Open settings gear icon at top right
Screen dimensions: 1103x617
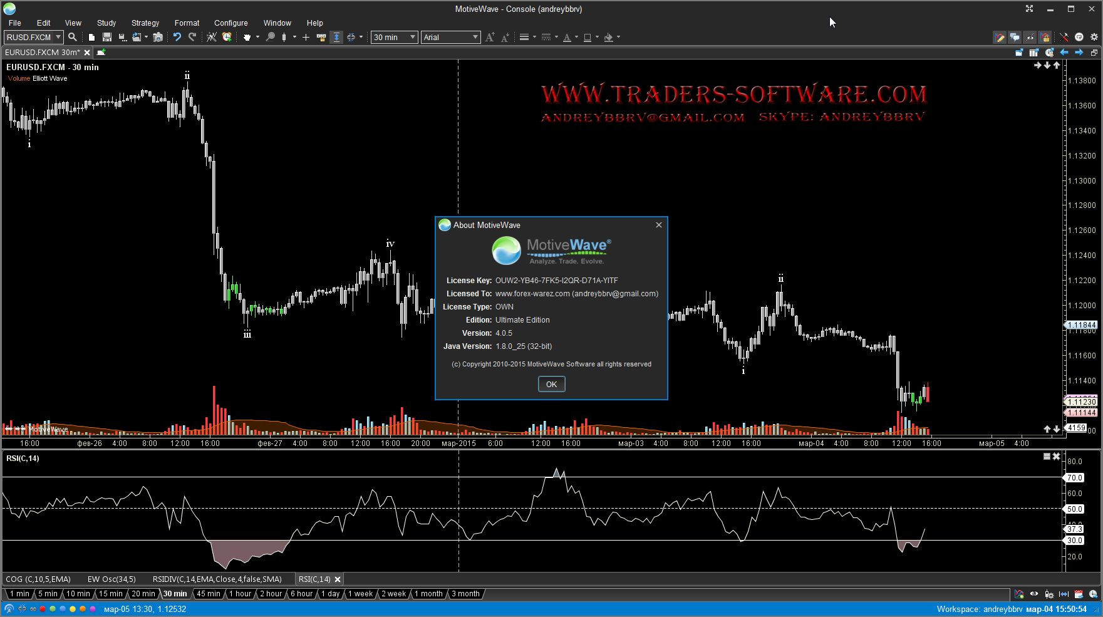click(x=1094, y=37)
